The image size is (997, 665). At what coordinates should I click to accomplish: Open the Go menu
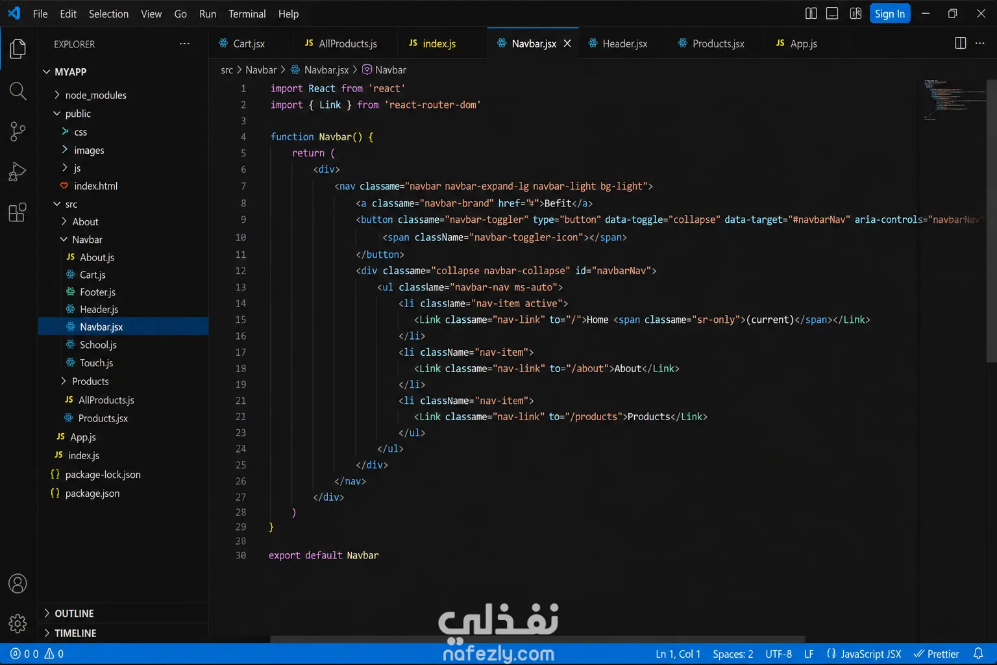[180, 14]
